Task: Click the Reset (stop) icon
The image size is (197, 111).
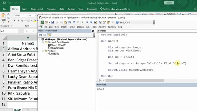Action: (x=91, y=22)
